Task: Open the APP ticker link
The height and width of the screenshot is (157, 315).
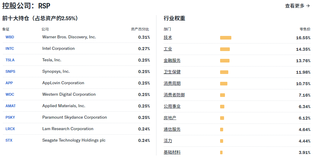Action: 9,83
